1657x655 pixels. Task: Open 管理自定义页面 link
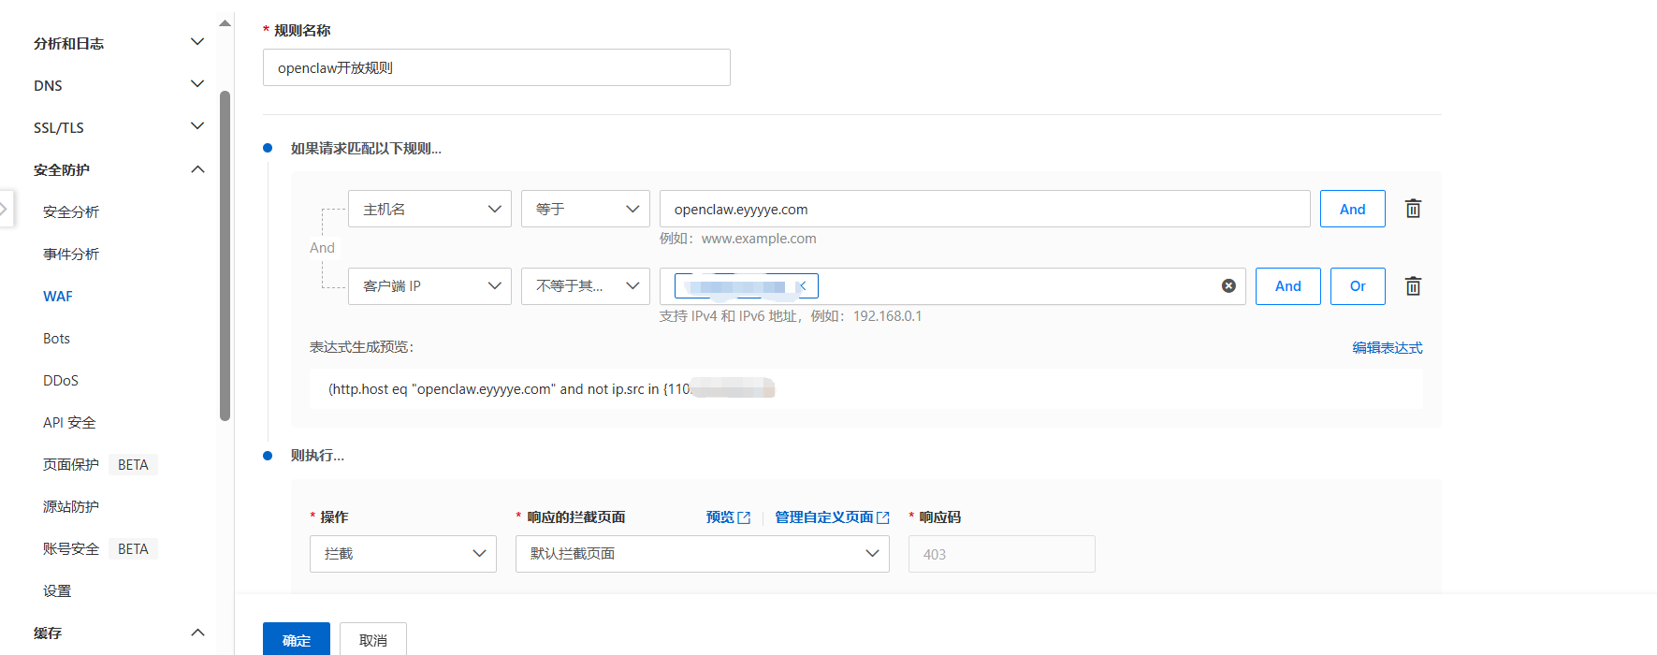831,517
